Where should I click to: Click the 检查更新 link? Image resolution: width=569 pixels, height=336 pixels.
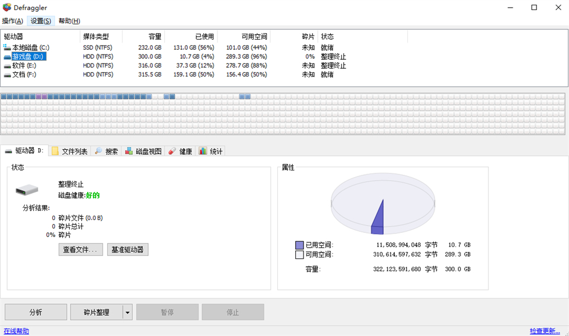(x=544, y=331)
